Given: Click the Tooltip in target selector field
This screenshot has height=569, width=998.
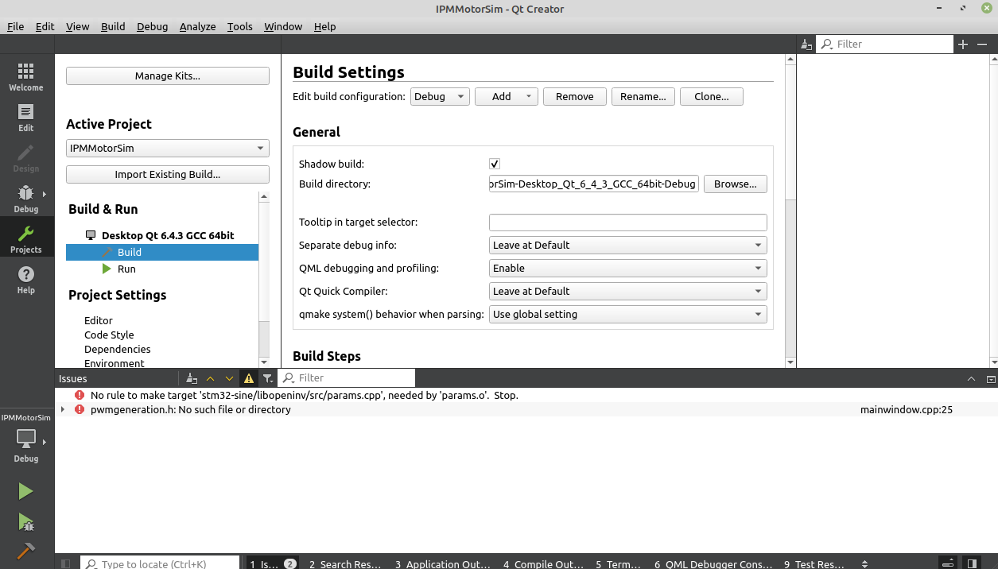Looking at the screenshot, I should point(627,223).
